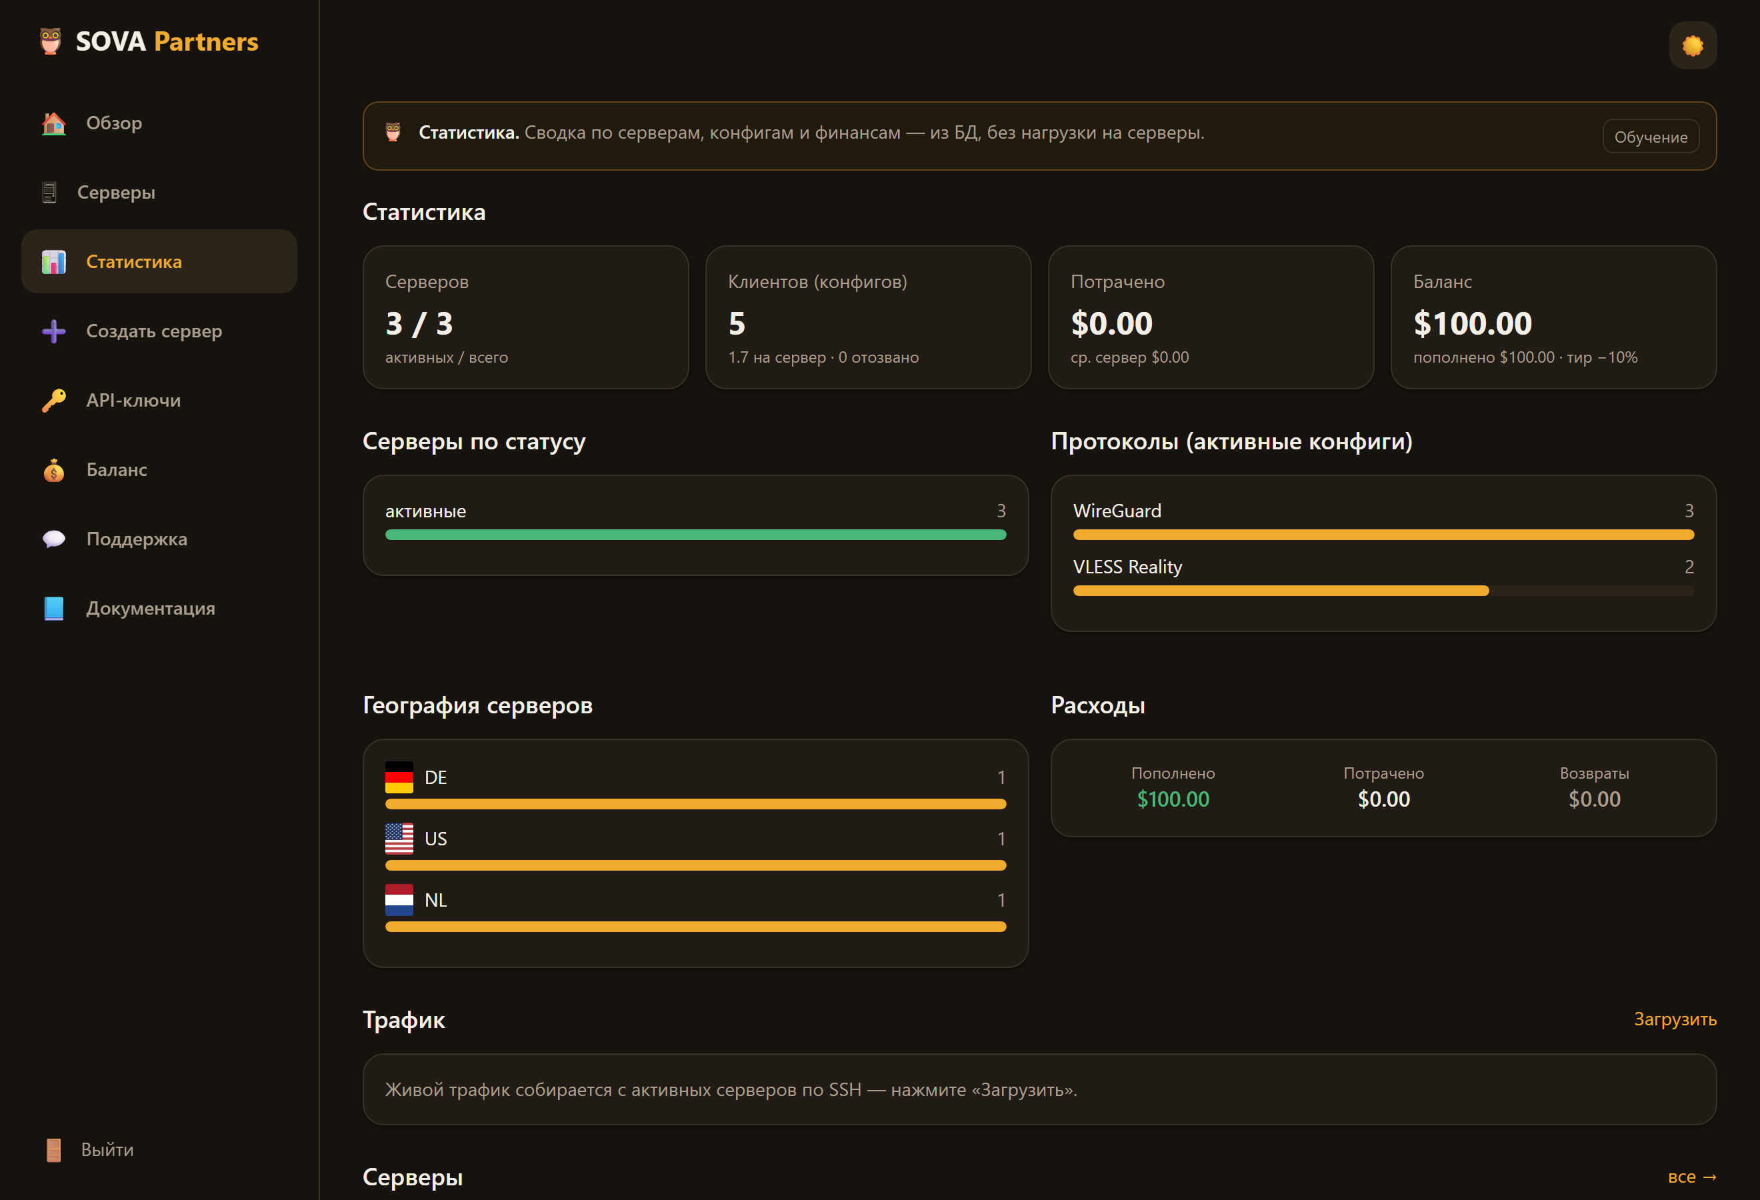Go to API-ключи in the sidebar
The image size is (1760, 1200).
[159, 401]
